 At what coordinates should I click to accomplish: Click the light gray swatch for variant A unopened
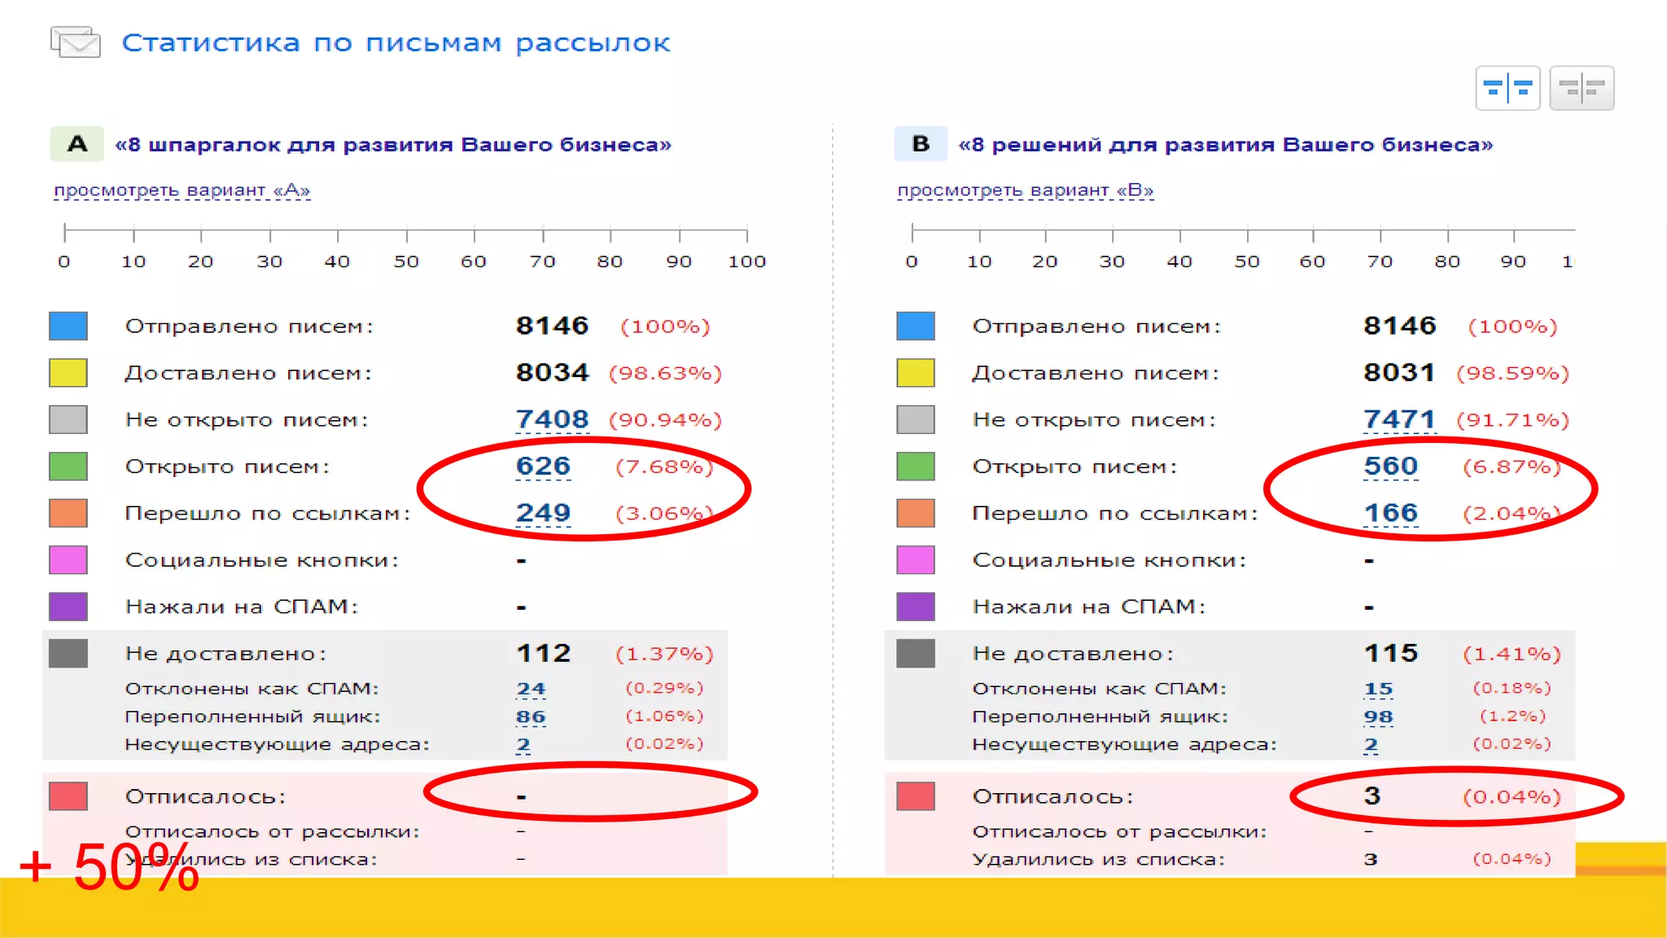tap(68, 419)
